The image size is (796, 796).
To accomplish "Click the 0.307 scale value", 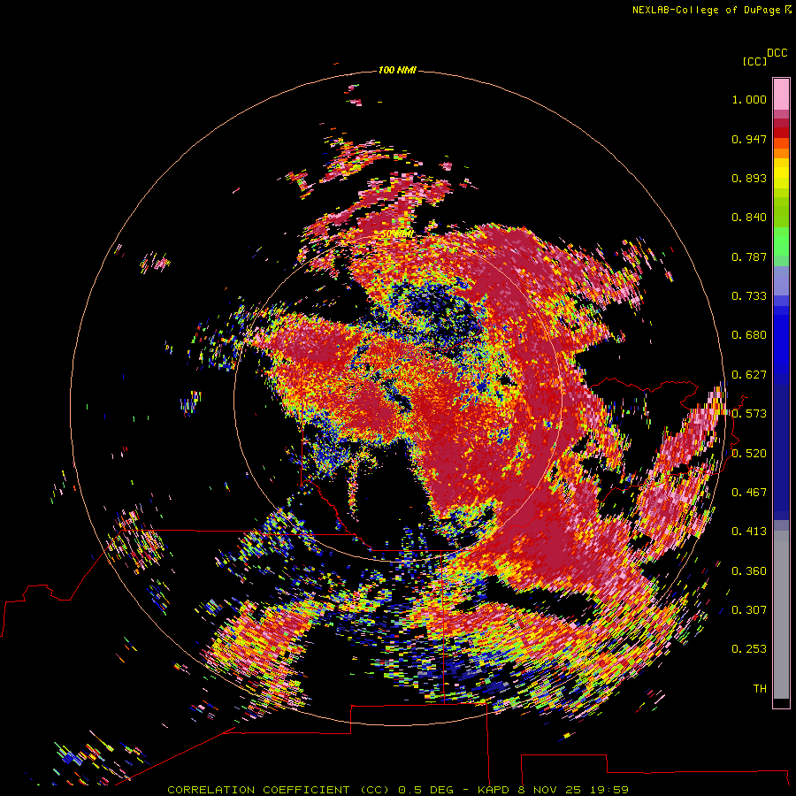I will (749, 610).
